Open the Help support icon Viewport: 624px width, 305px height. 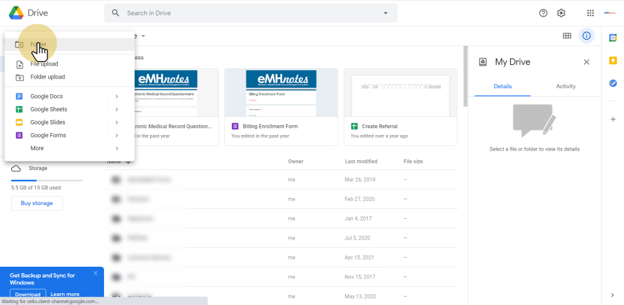pyautogui.click(x=543, y=13)
